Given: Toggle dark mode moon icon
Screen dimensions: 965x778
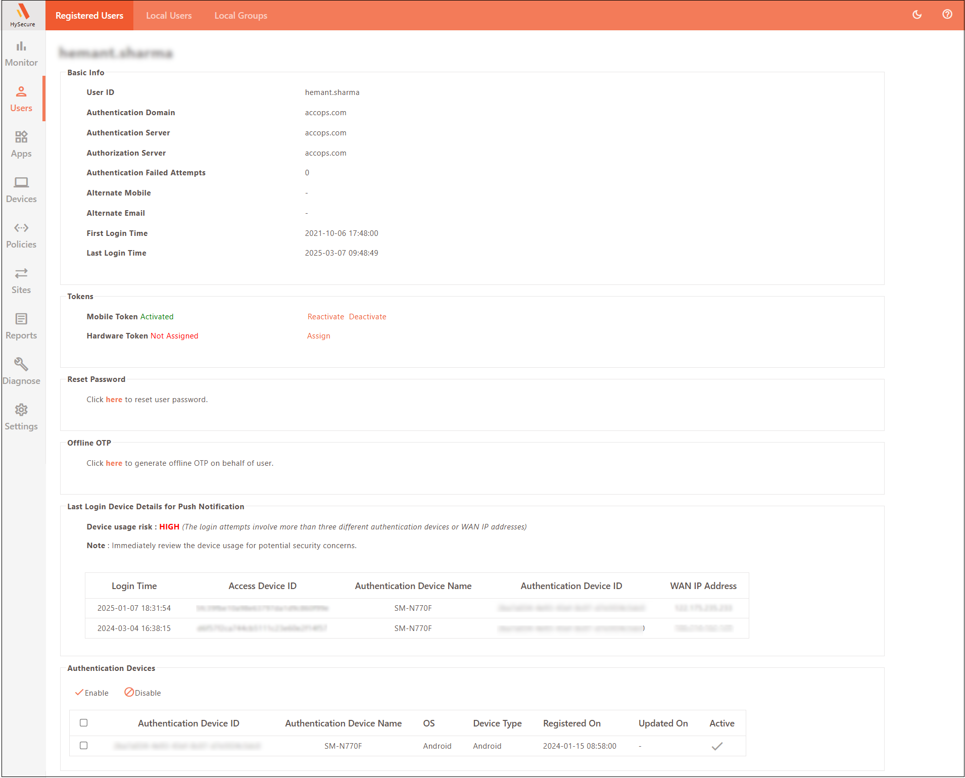Looking at the screenshot, I should [917, 15].
